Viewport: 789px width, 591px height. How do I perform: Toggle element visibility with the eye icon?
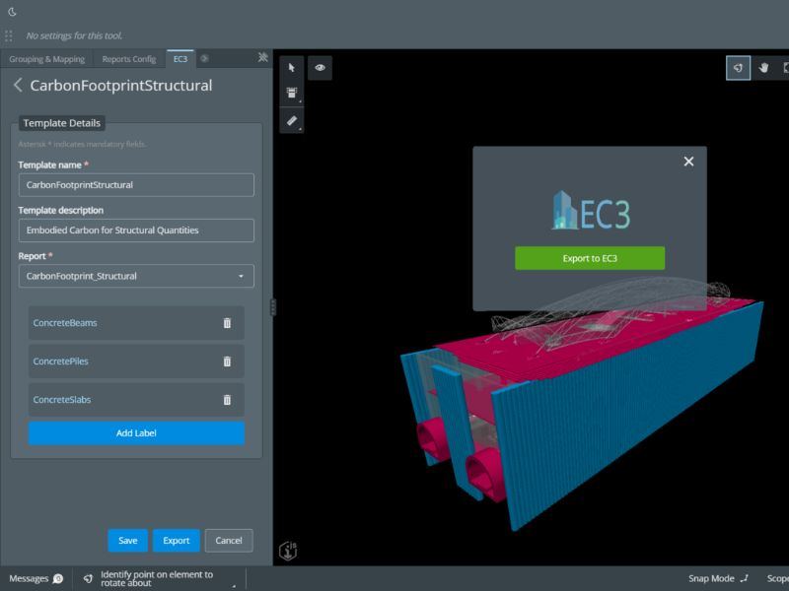321,68
